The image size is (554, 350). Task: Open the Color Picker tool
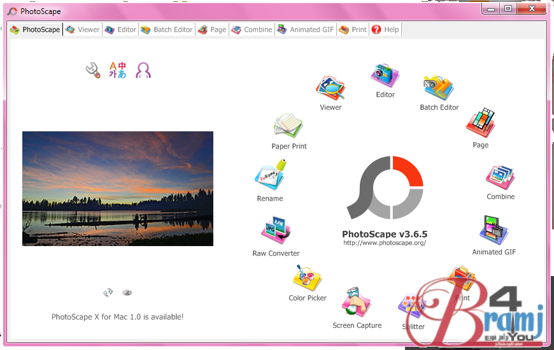(x=307, y=278)
